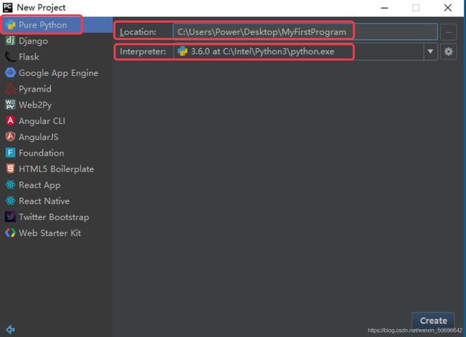Select Foundation project type

click(x=57, y=153)
